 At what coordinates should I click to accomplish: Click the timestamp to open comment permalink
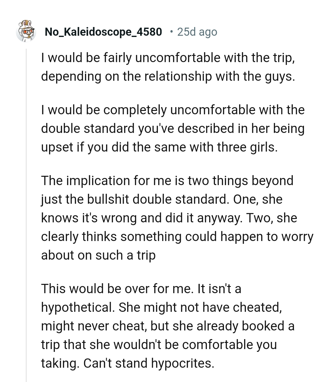(x=197, y=31)
